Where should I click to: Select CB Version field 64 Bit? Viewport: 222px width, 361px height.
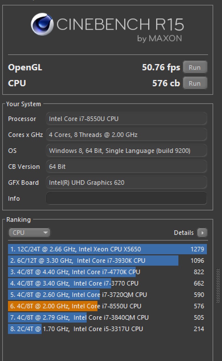click(126, 167)
